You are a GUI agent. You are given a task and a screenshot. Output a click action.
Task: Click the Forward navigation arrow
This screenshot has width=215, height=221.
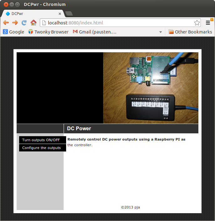point(15,23)
